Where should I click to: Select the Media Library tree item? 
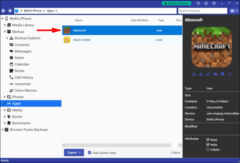(x=23, y=25)
